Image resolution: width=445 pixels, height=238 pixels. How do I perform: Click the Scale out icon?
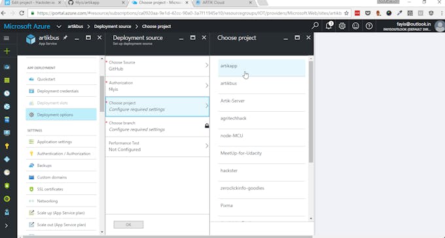tap(31, 225)
